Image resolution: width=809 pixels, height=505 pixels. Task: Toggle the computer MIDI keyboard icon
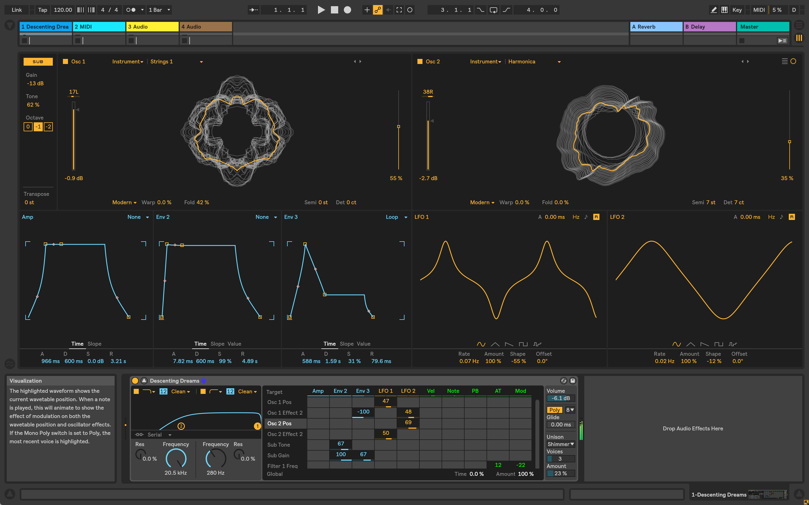pos(724,10)
